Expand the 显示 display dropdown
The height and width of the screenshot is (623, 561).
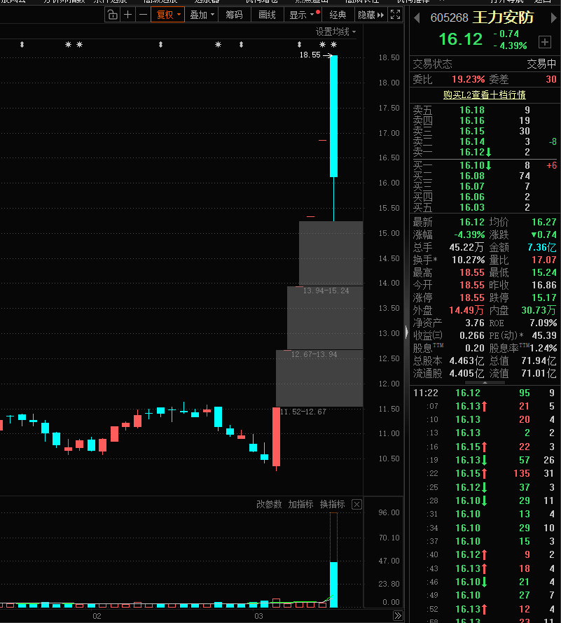302,15
